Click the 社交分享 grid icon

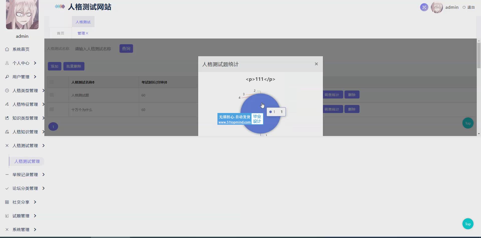point(7,202)
